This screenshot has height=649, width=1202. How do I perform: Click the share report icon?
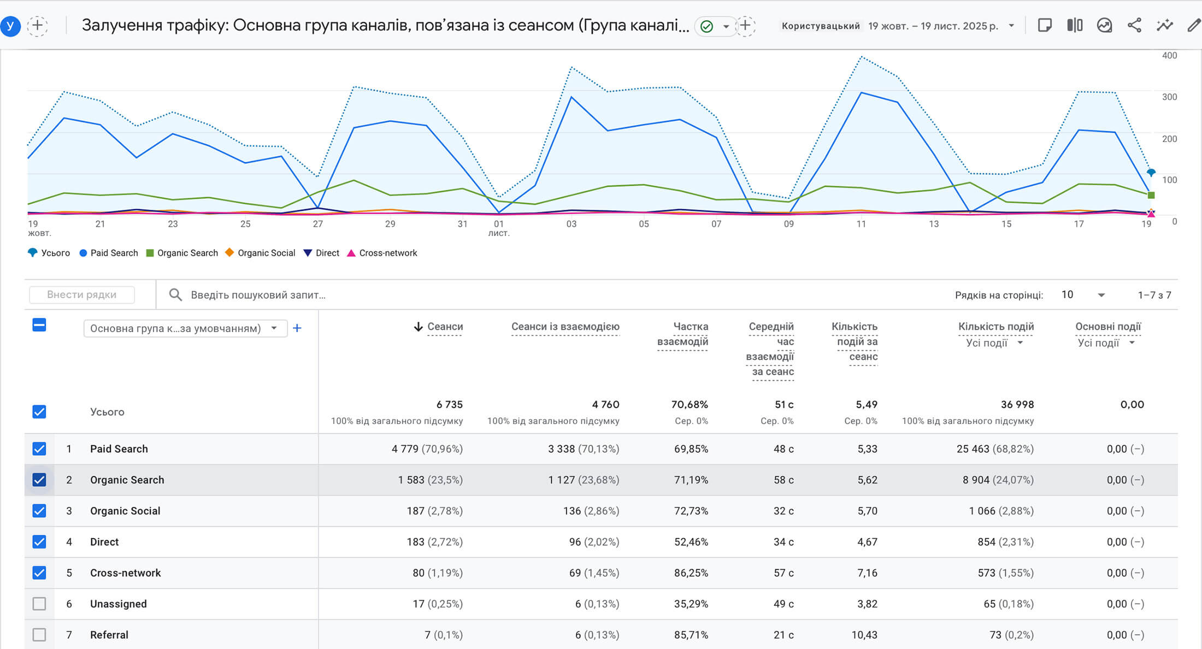pos(1134,25)
